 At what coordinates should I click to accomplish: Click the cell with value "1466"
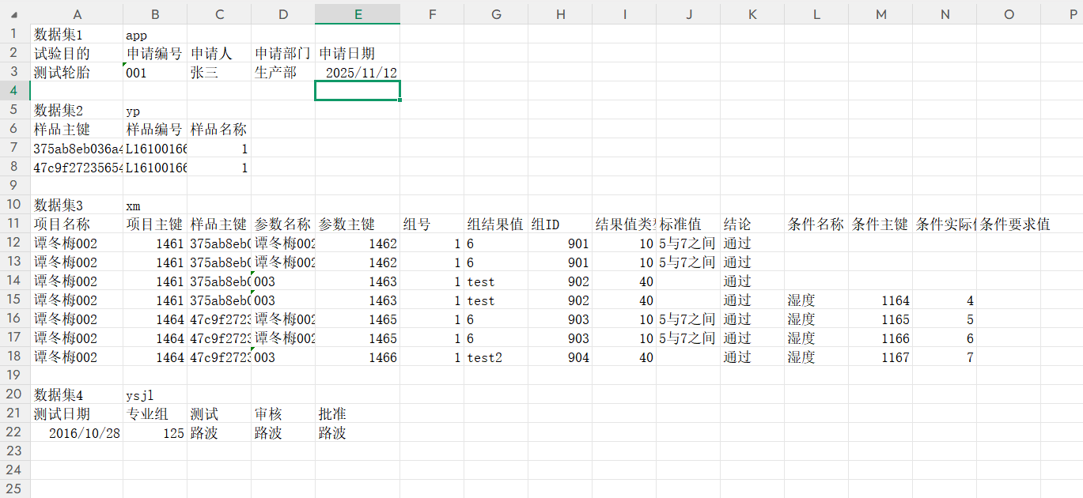(x=358, y=357)
